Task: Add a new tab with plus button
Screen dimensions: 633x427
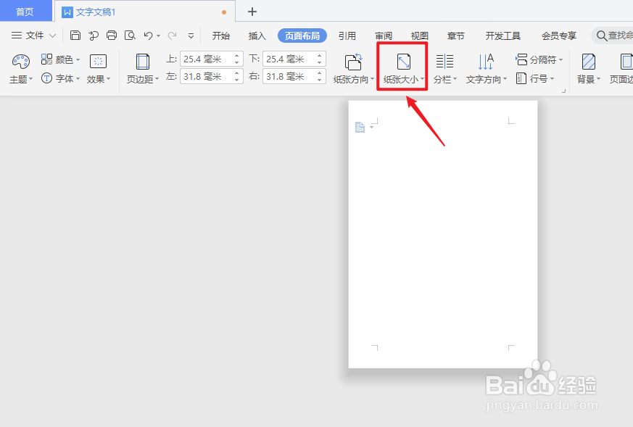Action: (x=252, y=12)
